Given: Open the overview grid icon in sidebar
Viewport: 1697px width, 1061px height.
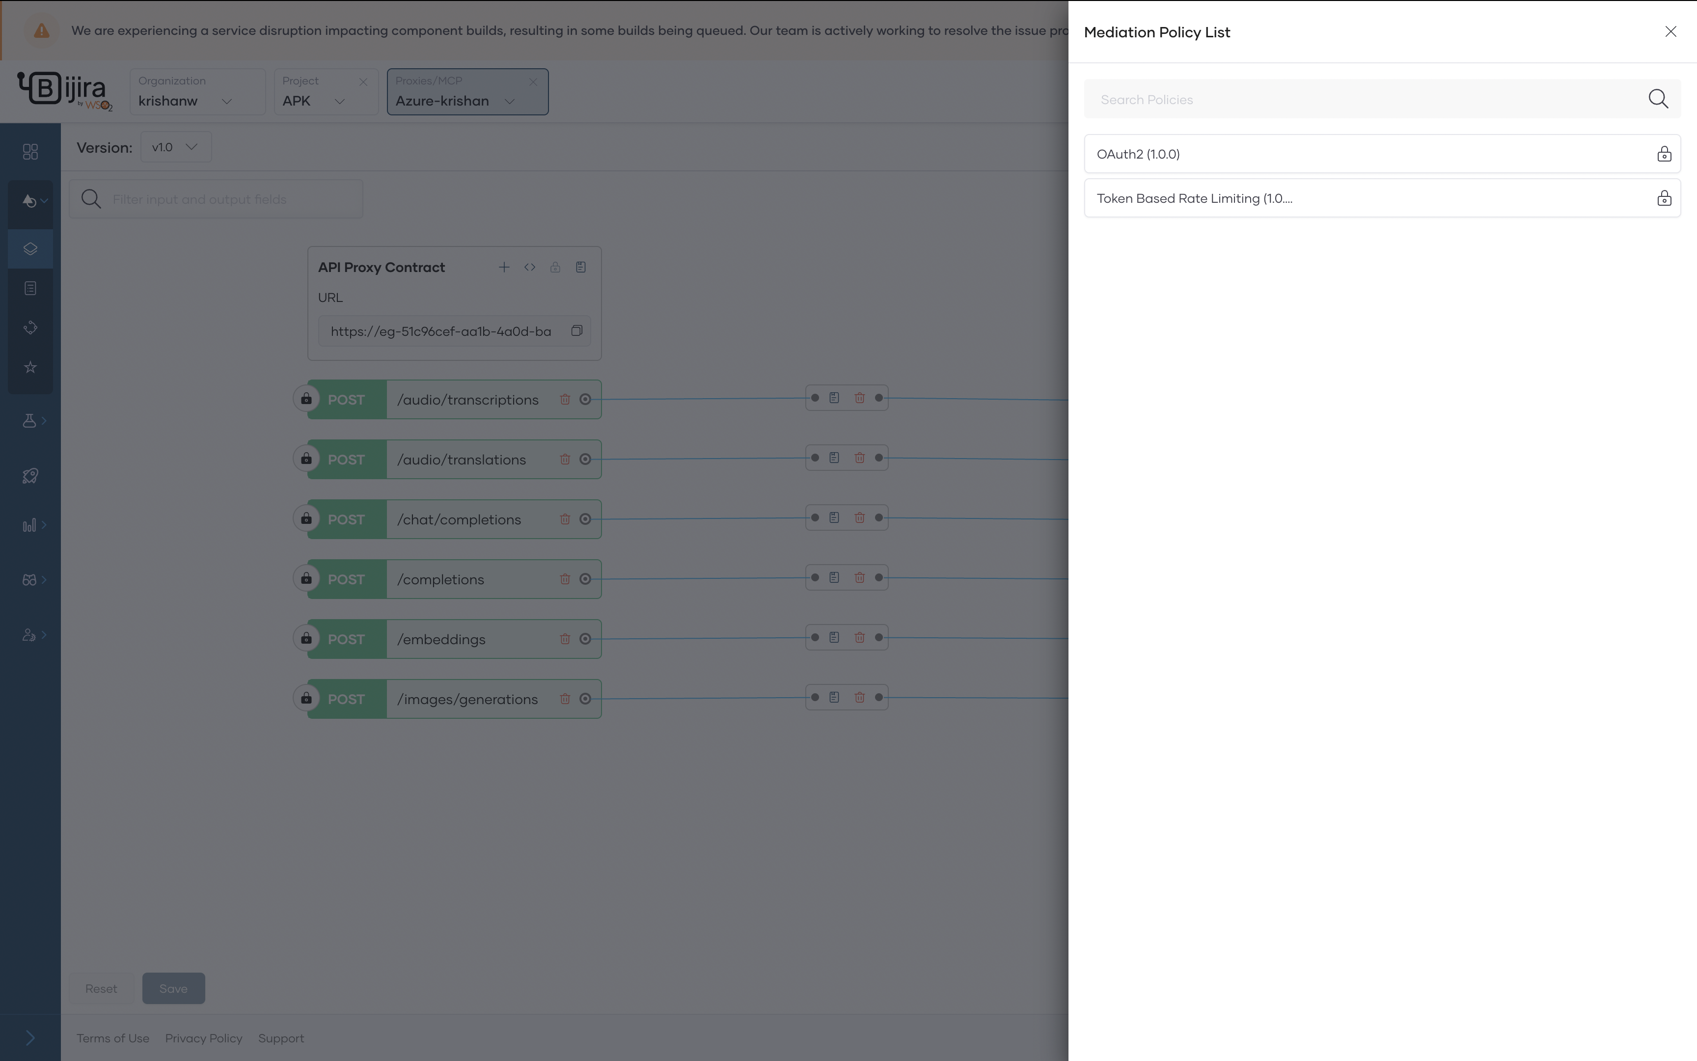Looking at the screenshot, I should (x=30, y=152).
